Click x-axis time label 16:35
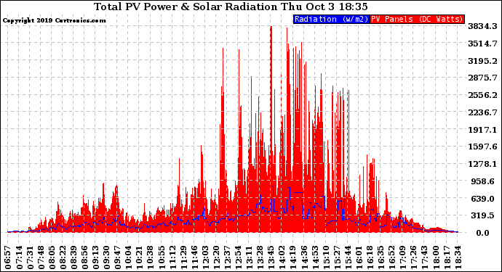 [x=381, y=257]
